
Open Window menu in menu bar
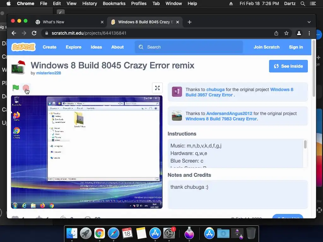coord(174,3)
